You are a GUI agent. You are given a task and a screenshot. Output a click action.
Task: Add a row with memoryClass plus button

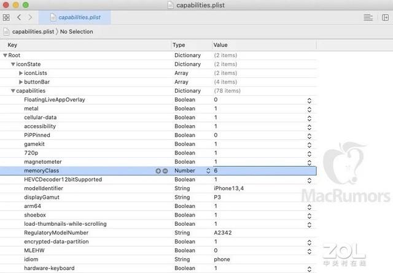point(158,171)
